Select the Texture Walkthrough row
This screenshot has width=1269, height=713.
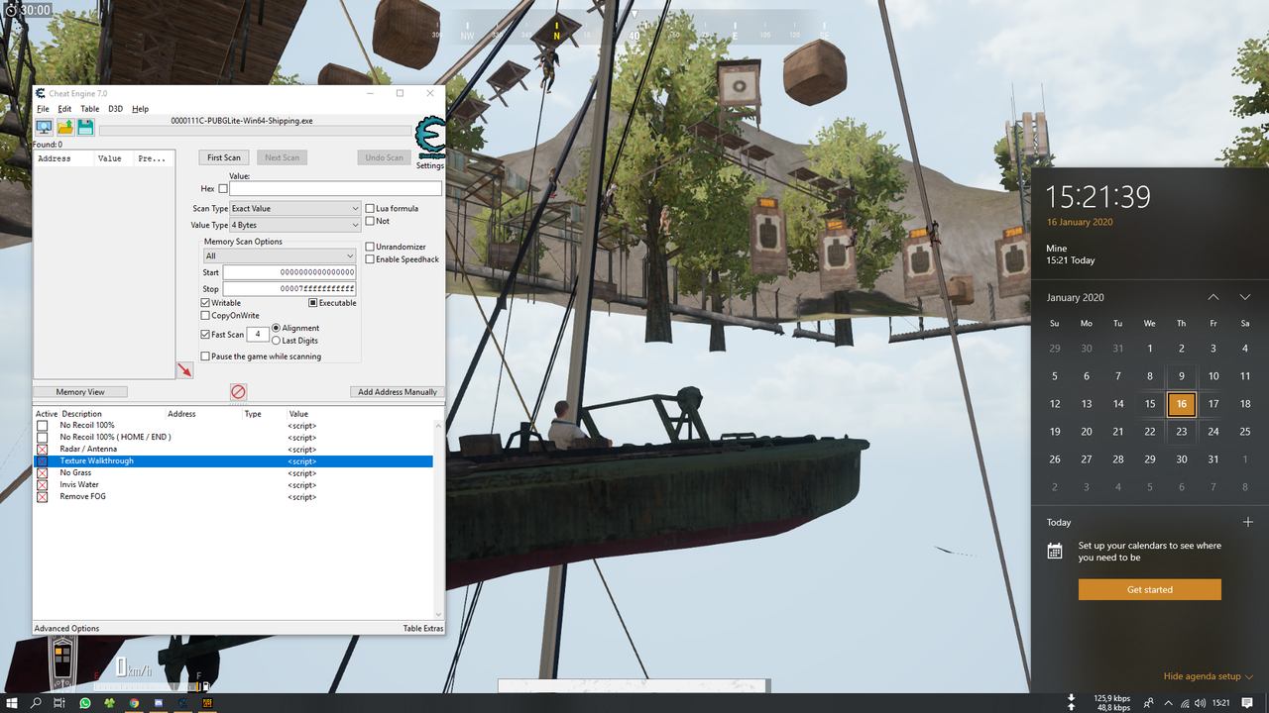[233, 461]
